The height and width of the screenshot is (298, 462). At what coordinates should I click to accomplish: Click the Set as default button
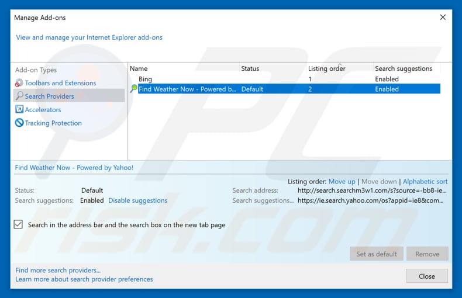tap(376, 254)
